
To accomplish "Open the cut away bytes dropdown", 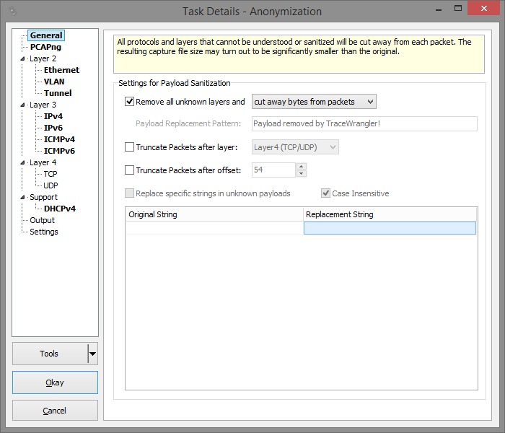I will coord(314,102).
